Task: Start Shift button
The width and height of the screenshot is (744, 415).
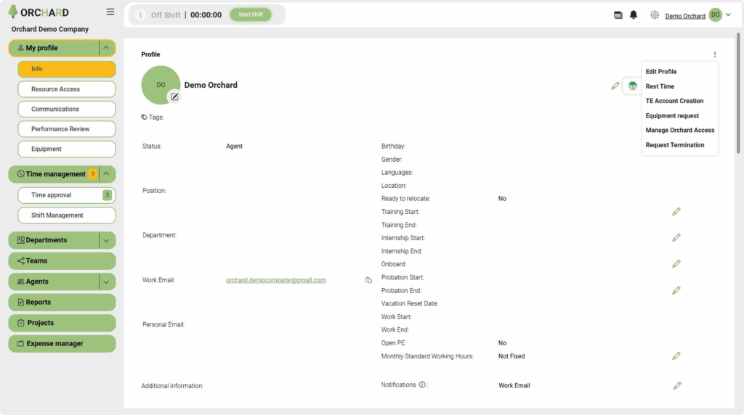Action: (251, 15)
